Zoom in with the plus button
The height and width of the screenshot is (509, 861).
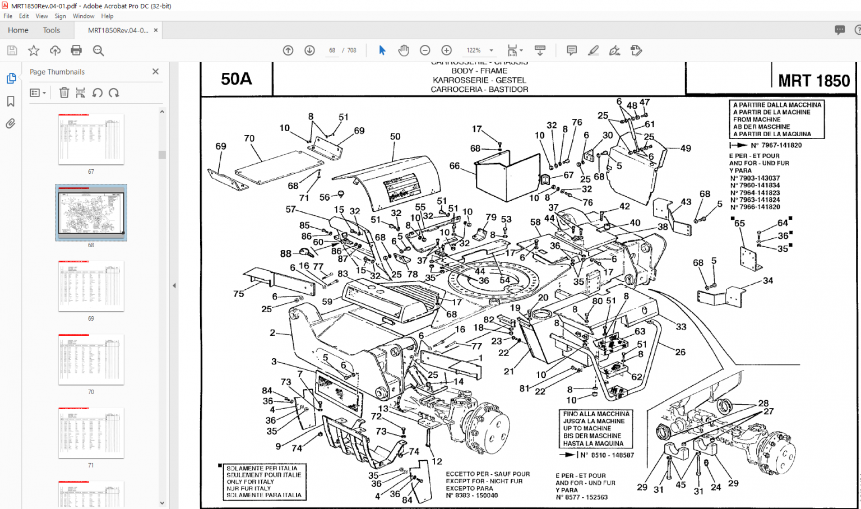pyautogui.click(x=446, y=50)
